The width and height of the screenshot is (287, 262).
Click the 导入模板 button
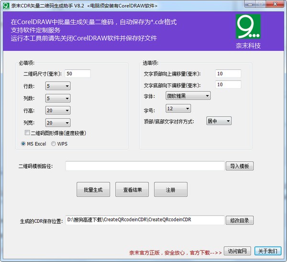click(x=239, y=166)
